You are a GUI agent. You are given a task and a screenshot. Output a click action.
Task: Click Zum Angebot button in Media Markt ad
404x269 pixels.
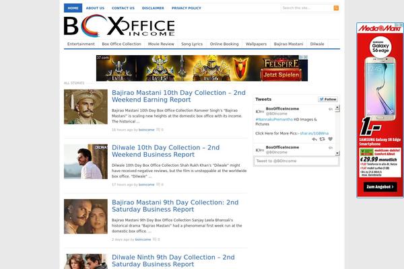380,187
